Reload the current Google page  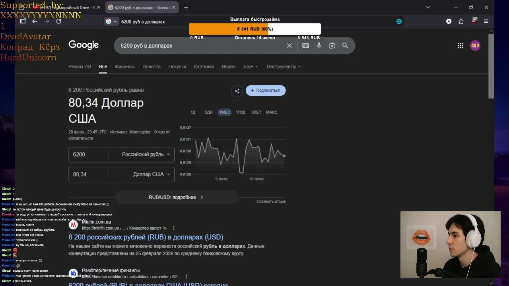[x=58, y=21]
